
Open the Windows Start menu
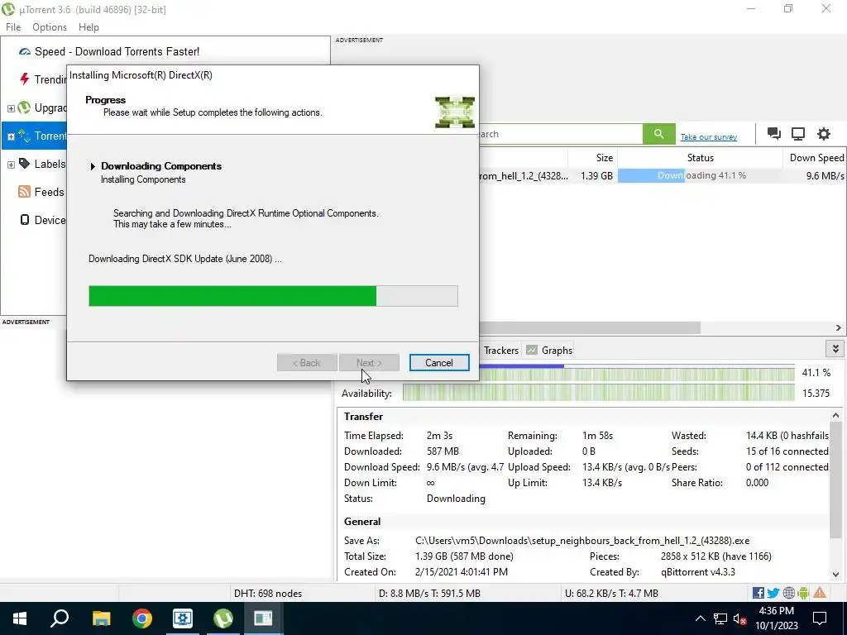tap(20, 618)
